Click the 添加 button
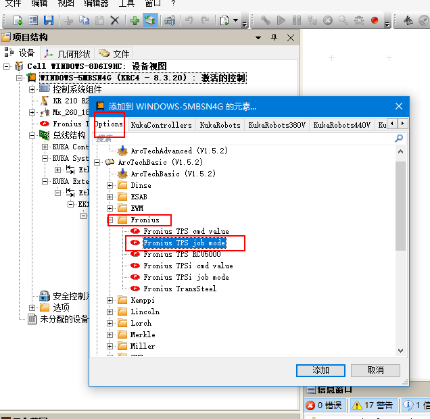Screen dimensions: 430x419 (x=320, y=370)
